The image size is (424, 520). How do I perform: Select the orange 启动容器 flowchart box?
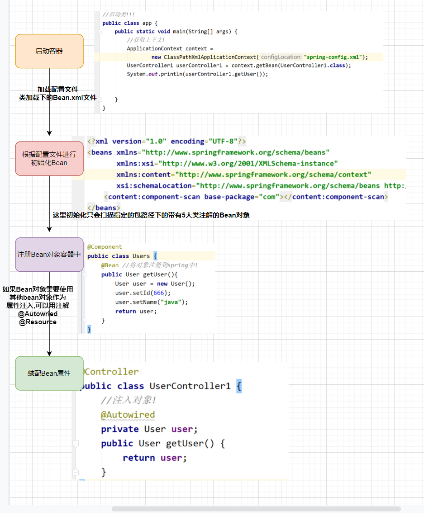[49, 51]
